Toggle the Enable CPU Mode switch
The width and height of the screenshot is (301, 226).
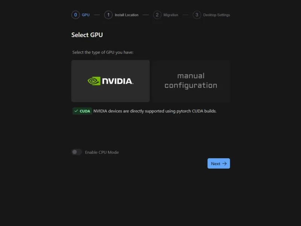[77, 152]
